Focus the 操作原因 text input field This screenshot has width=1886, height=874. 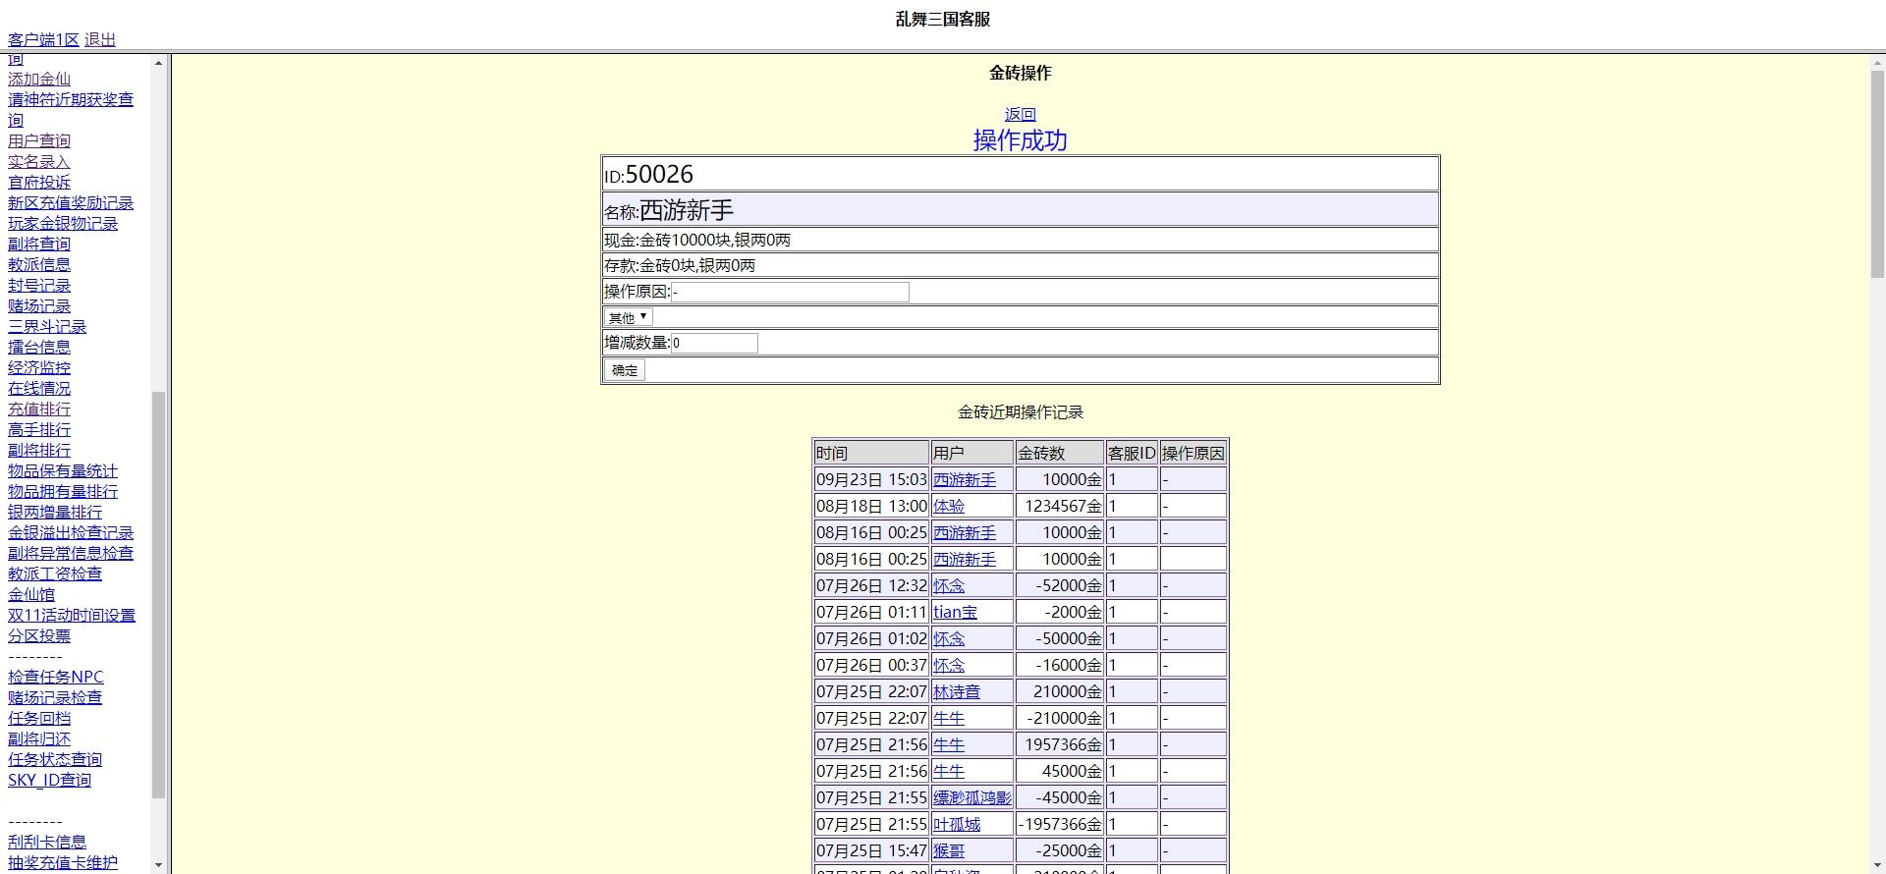pyautogui.click(x=790, y=292)
